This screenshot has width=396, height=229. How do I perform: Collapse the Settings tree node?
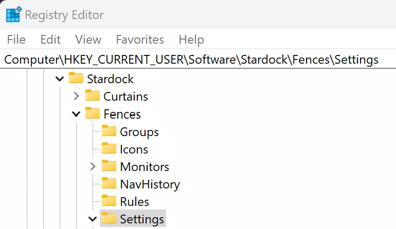click(93, 219)
